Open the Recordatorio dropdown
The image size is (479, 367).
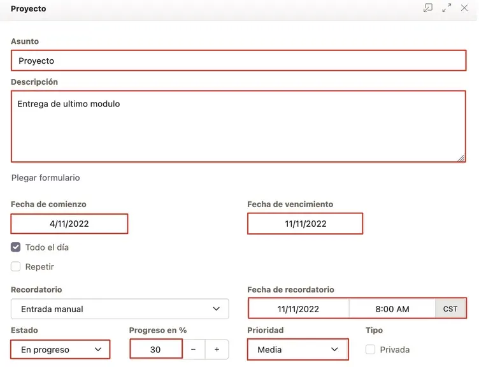(120, 309)
